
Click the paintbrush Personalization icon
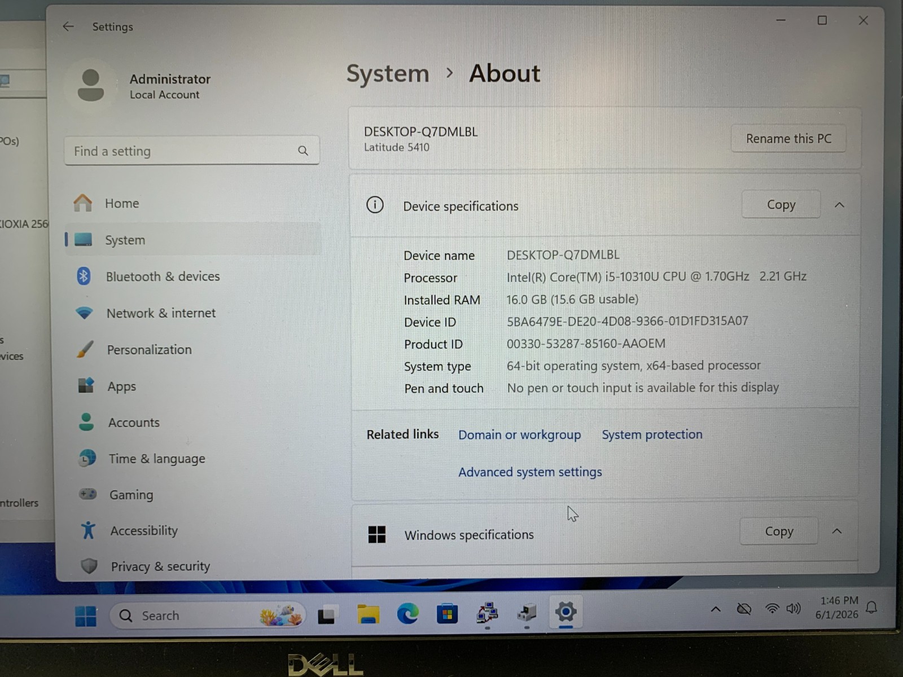pyautogui.click(x=85, y=349)
